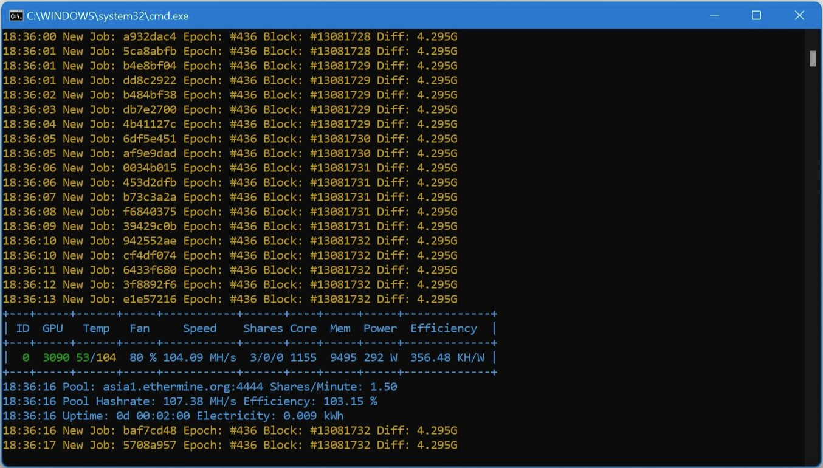Viewport: 823px width, 468px height.
Task: Click timestamp 18:36:00 on first line
Action: pyautogui.click(x=30, y=36)
